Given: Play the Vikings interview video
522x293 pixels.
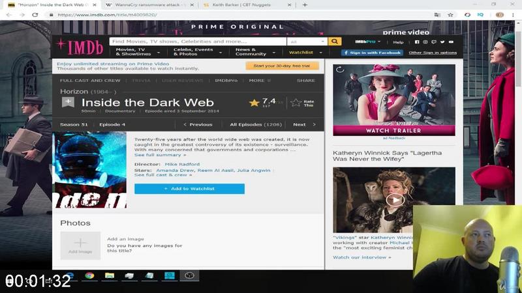Looking at the screenshot, I should click(395, 200).
